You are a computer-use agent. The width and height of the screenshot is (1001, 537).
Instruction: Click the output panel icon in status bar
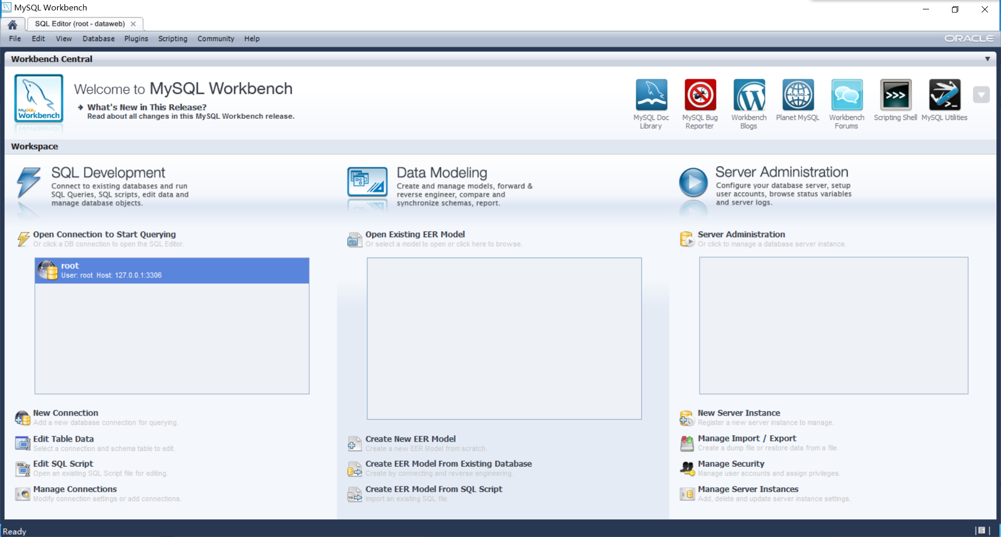[982, 530]
